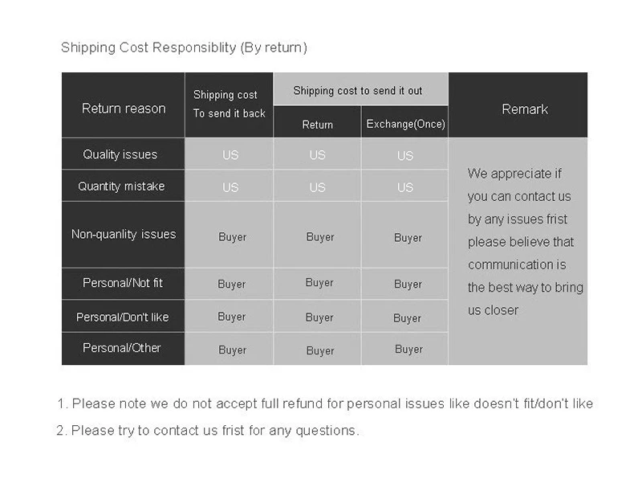Viewport: 642px width, 487px height.
Task: Click the 'Return reason' header cell
Action: click(x=124, y=105)
